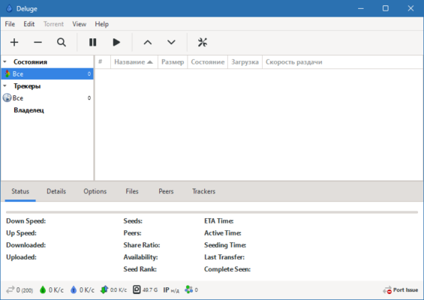Switch to the Peers tab
Image resolution: width=424 pixels, height=300 pixels.
166,191
